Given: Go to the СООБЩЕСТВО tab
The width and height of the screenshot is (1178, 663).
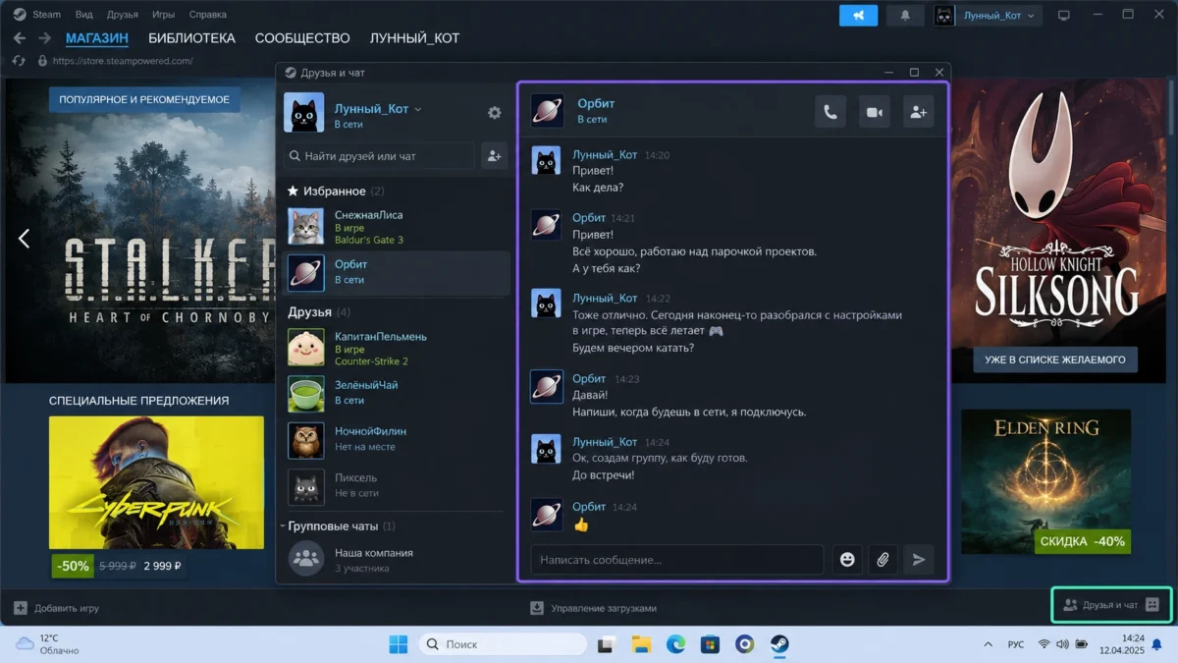Looking at the screenshot, I should click(302, 38).
